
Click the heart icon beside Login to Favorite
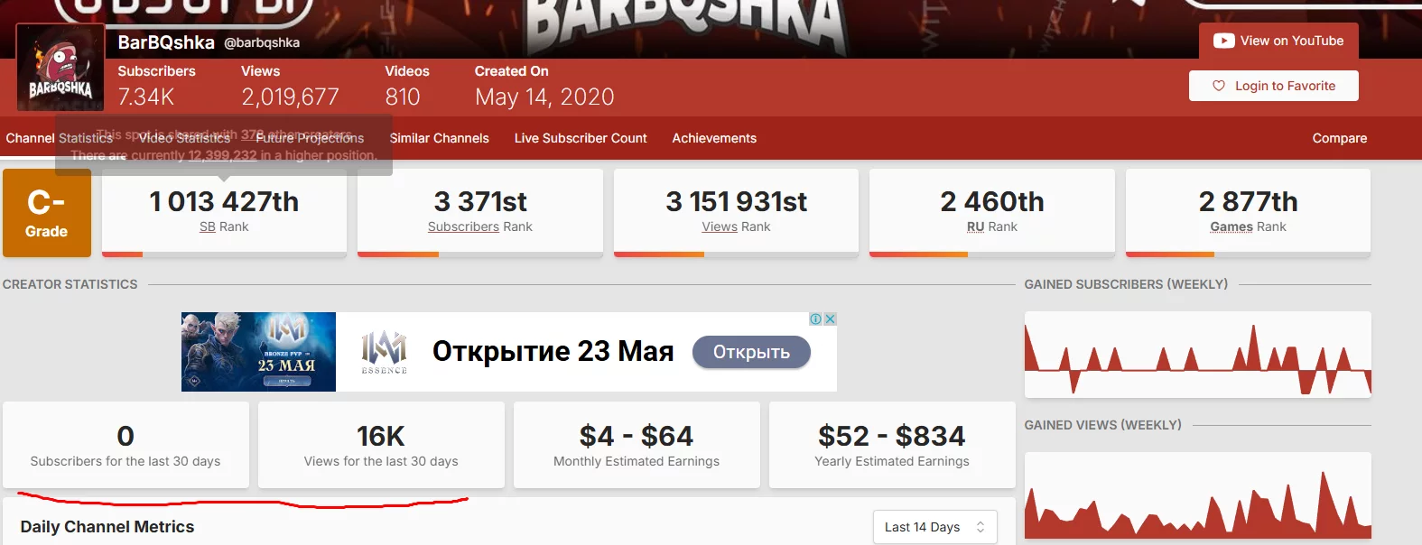(x=1219, y=86)
